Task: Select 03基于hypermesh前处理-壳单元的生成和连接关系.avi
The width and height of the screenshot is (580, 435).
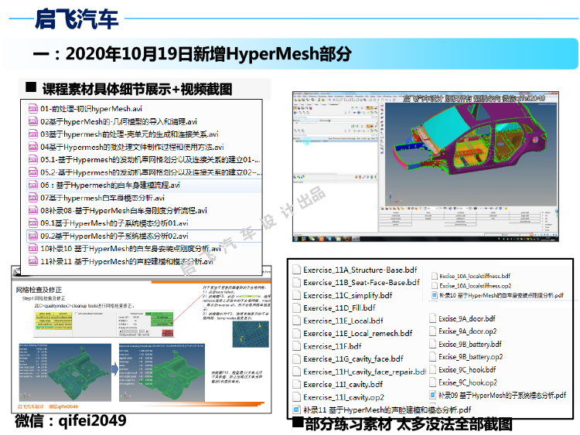Action: pyautogui.click(x=129, y=134)
